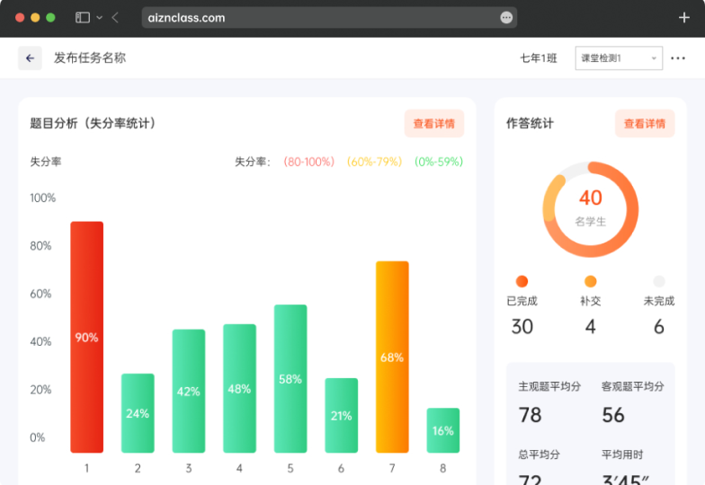Filter by the red 80-100% range
Viewport: 705px width, 485px height.
(x=308, y=162)
